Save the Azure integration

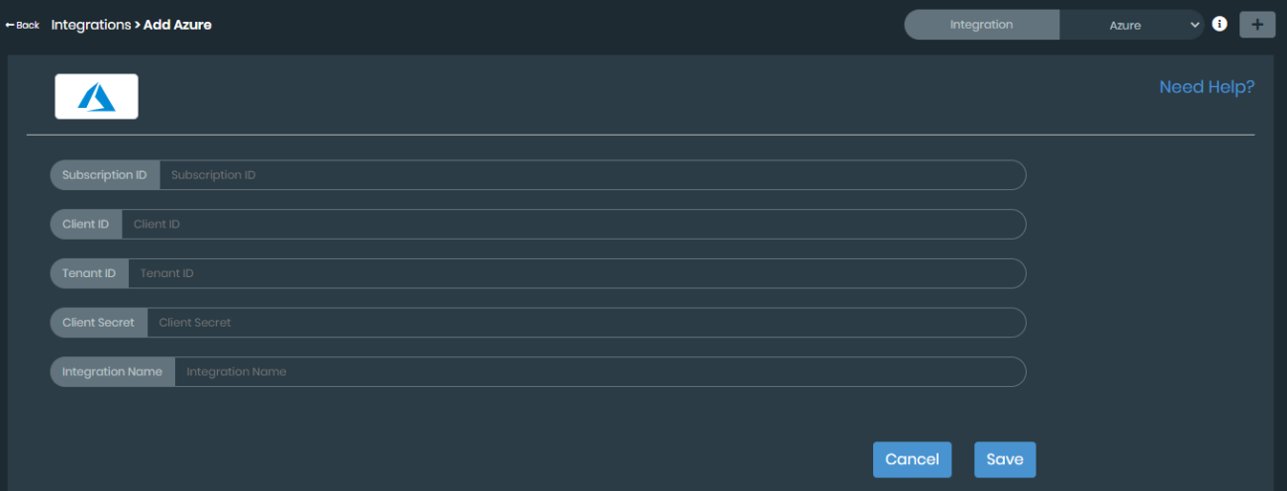click(x=1005, y=459)
